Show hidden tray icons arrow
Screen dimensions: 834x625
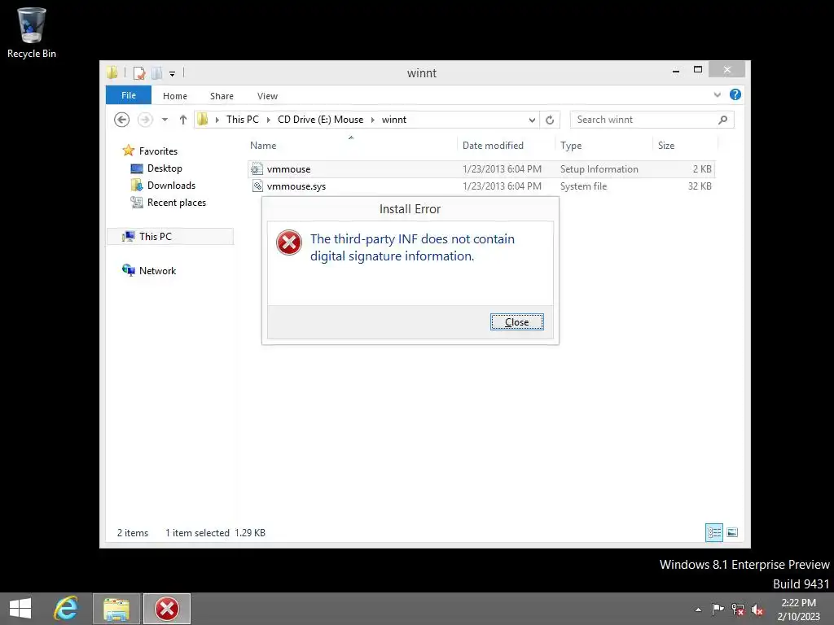point(698,610)
